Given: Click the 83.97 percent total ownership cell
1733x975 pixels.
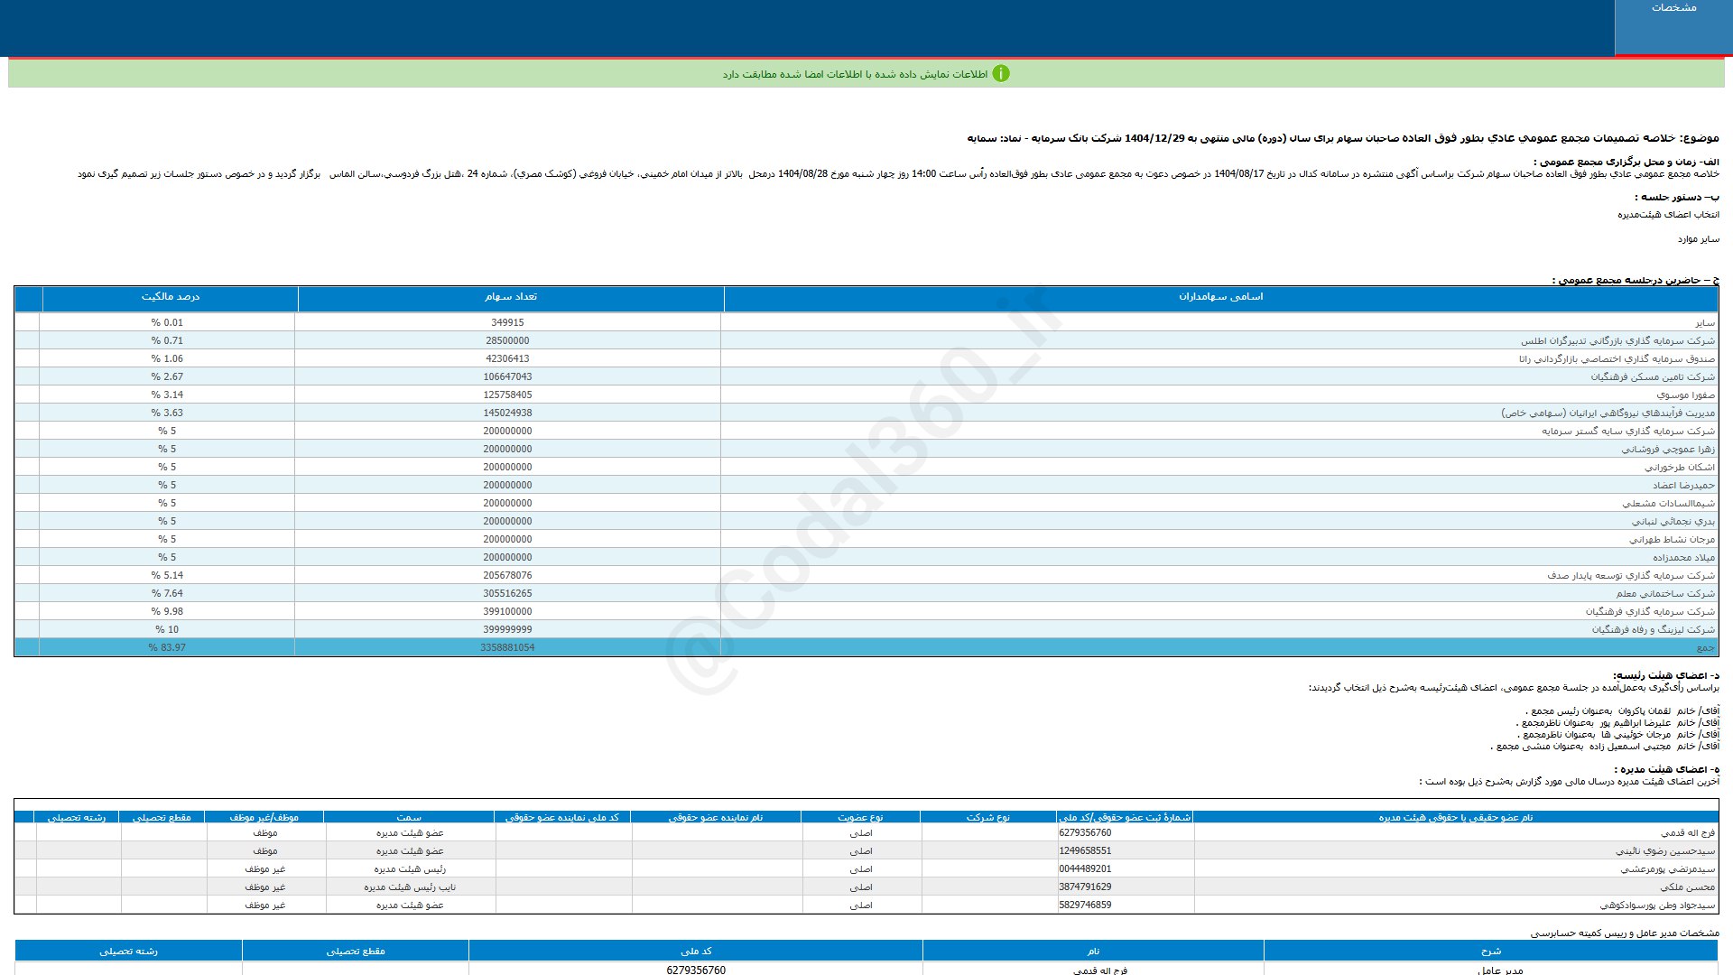Looking at the screenshot, I should coord(167,647).
